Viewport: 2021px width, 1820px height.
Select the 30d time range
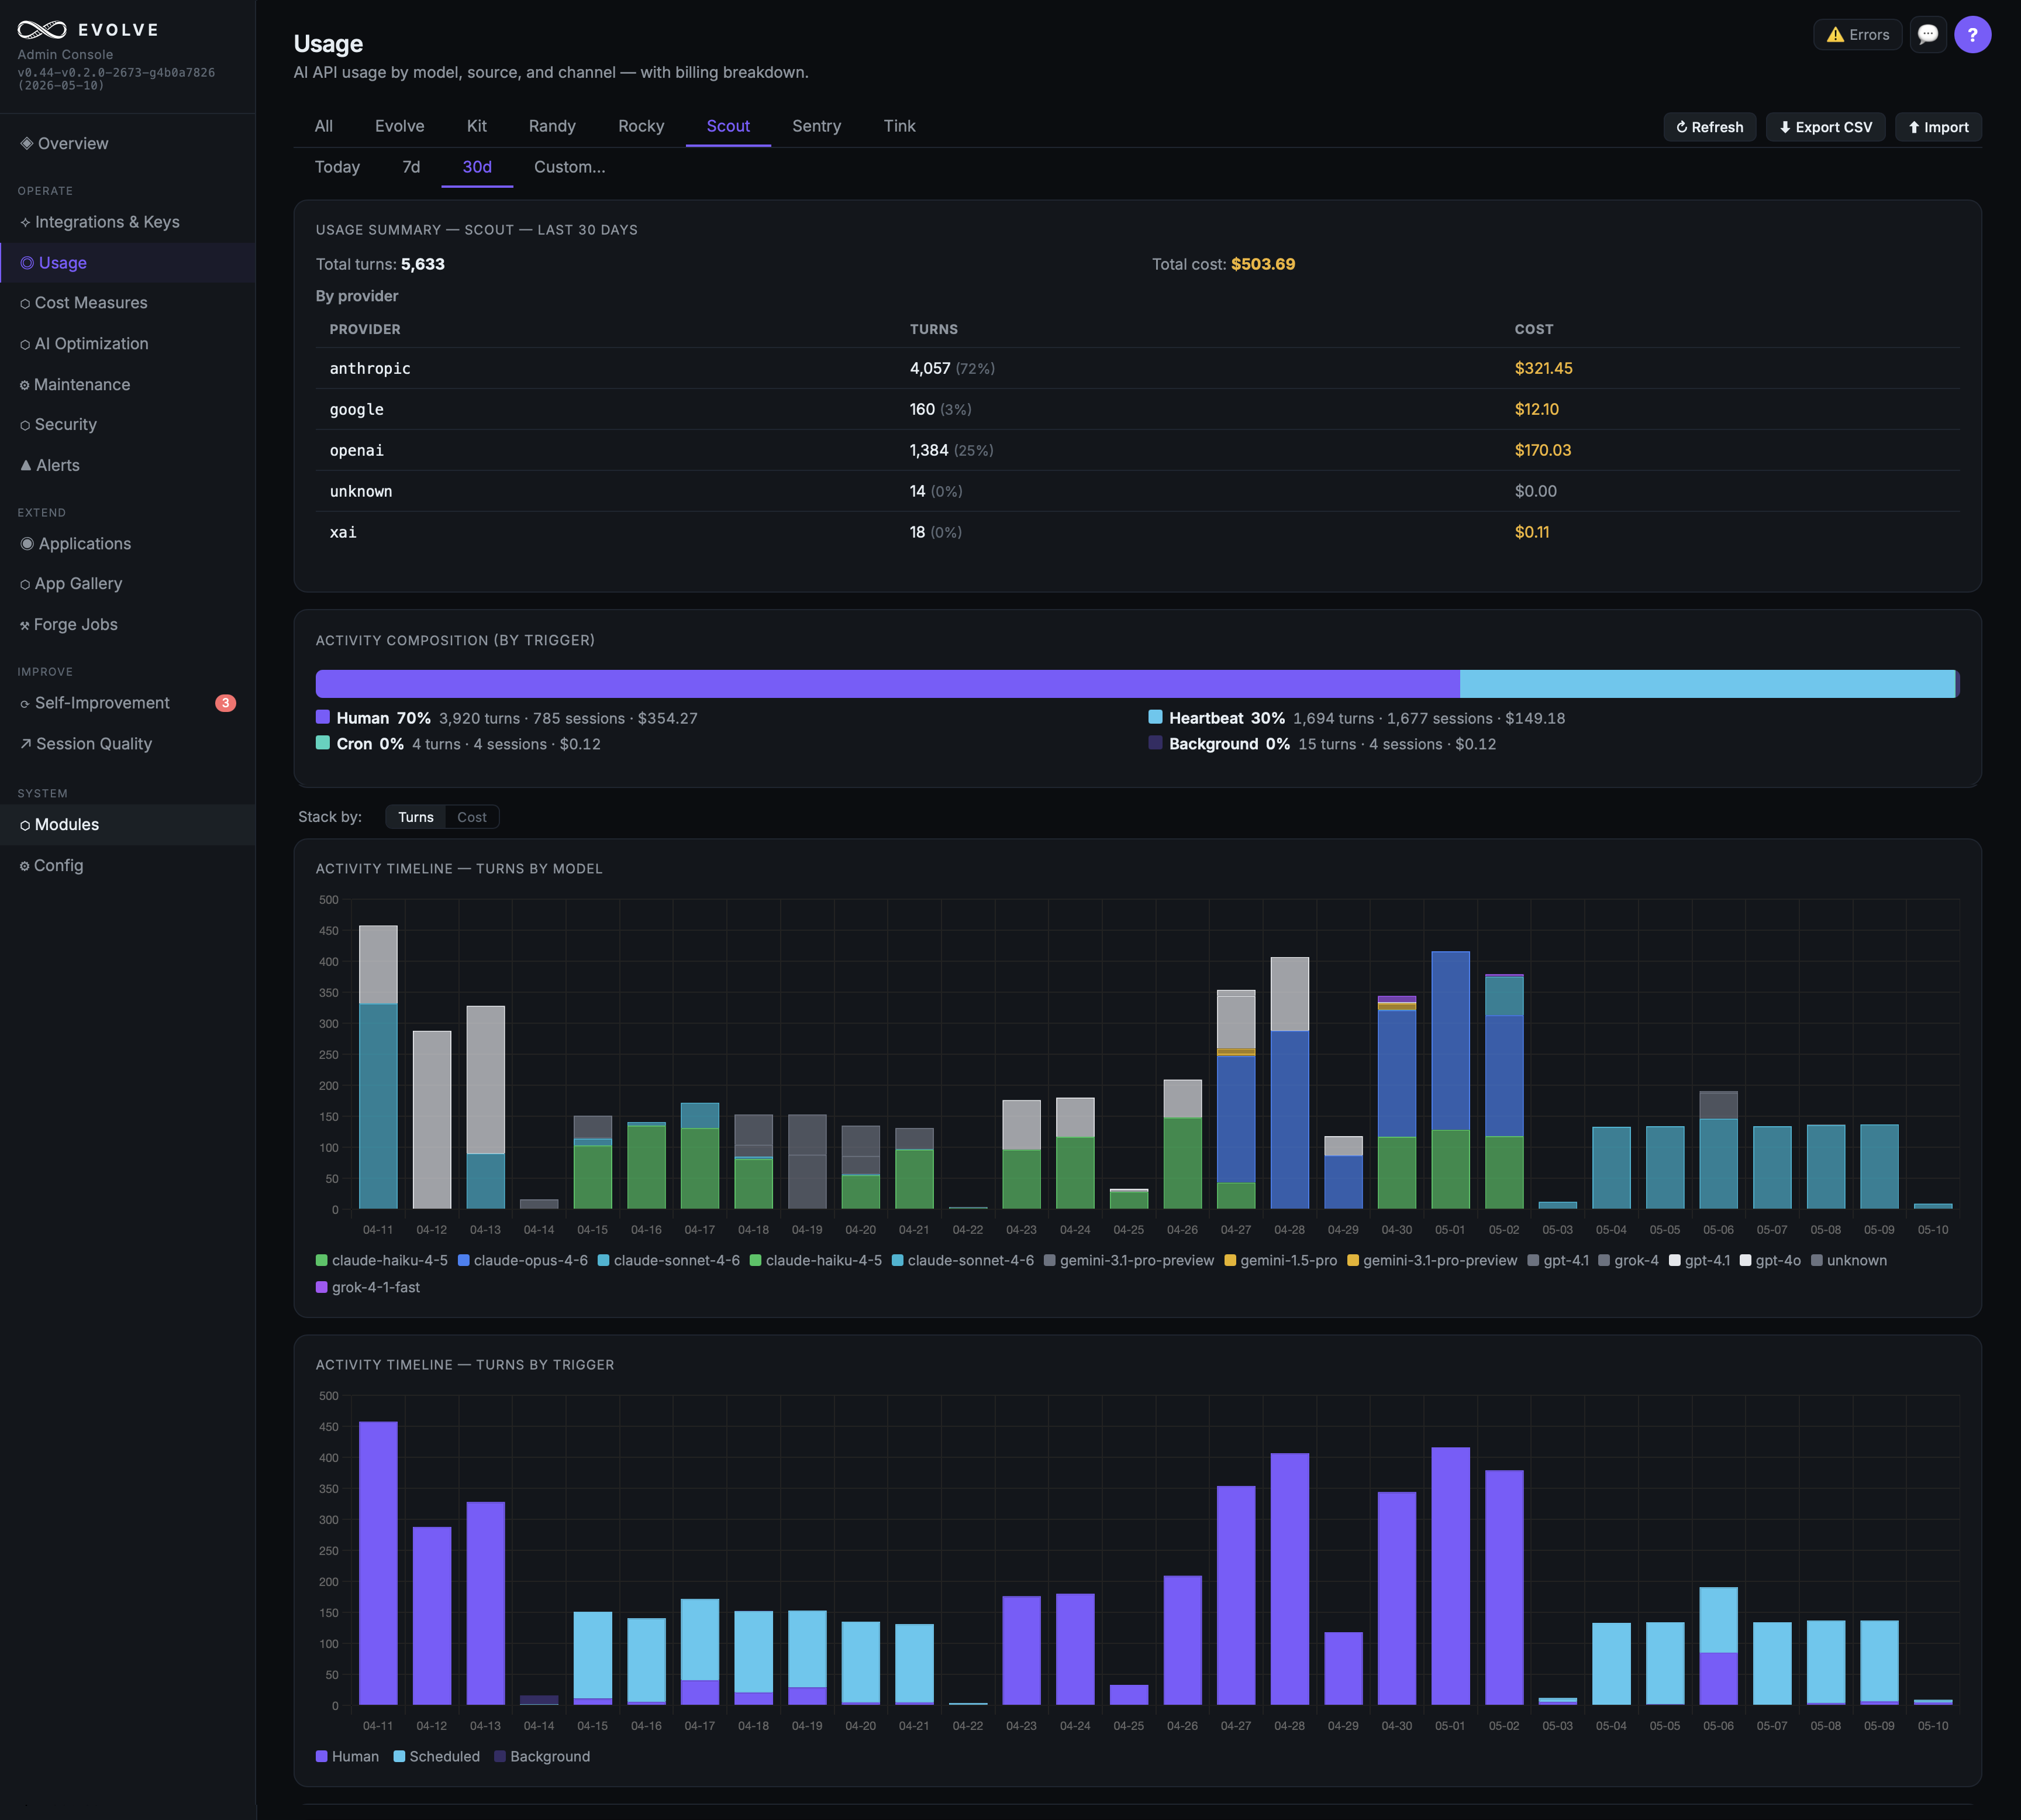coord(477,167)
